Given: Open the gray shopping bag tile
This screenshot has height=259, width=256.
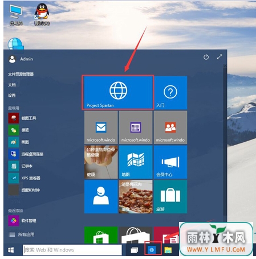Looking at the screenshot, I should pos(136,235).
